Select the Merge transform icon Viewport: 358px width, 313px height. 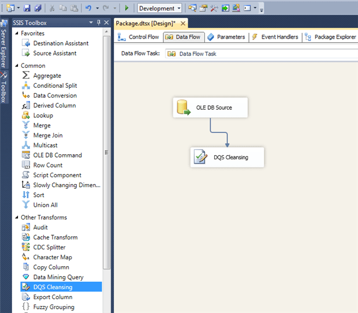pos(26,125)
